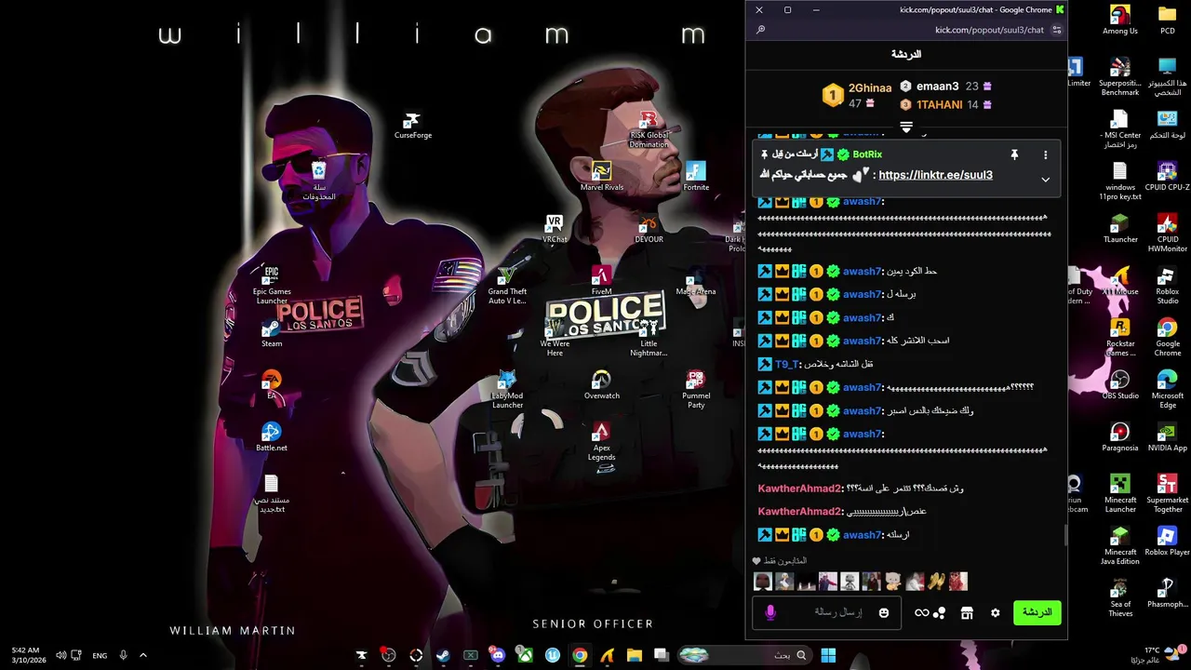The width and height of the screenshot is (1191, 670).
Task: Open File Explorer from the taskbar
Action: pos(634,656)
